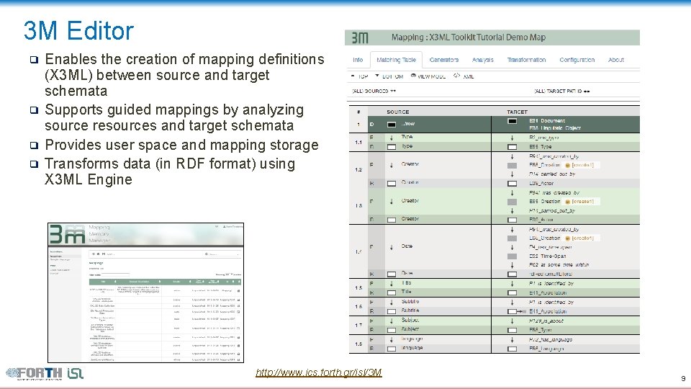Click source range box for Date row 1.4
Image resolution: width=691 pixels, height=389 pixels.
(392, 274)
